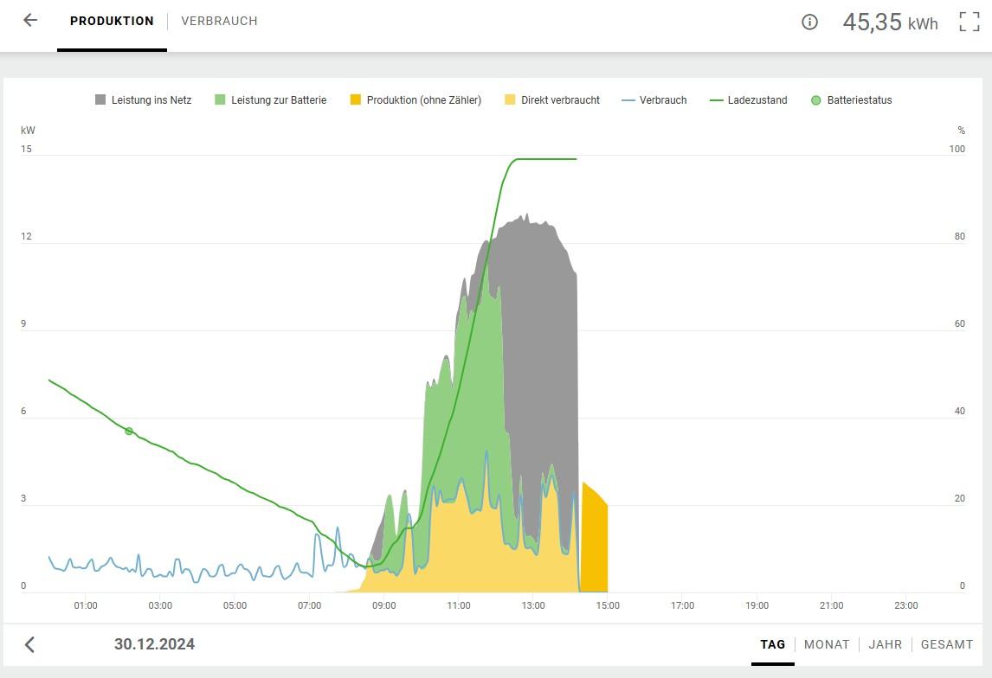The width and height of the screenshot is (992, 678).
Task: Toggle the Verbrauch line legend entry
Action: point(654,99)
